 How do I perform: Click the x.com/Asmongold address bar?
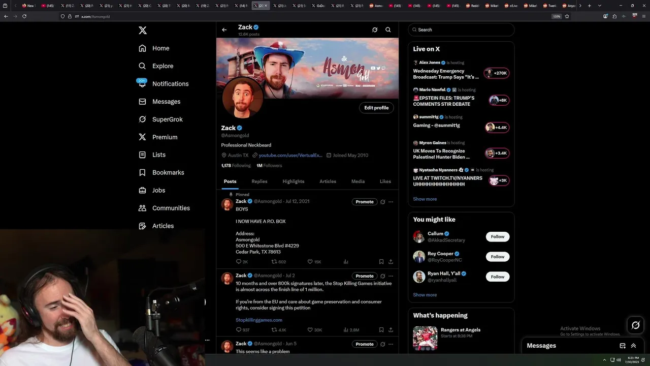(x=305, y=16)
